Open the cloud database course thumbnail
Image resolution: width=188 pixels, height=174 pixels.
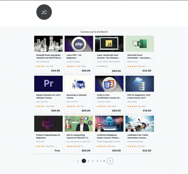coord(139,84)
